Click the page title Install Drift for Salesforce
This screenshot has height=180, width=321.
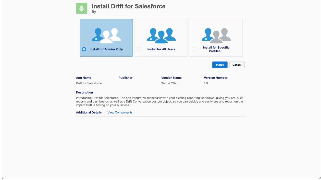129,6
